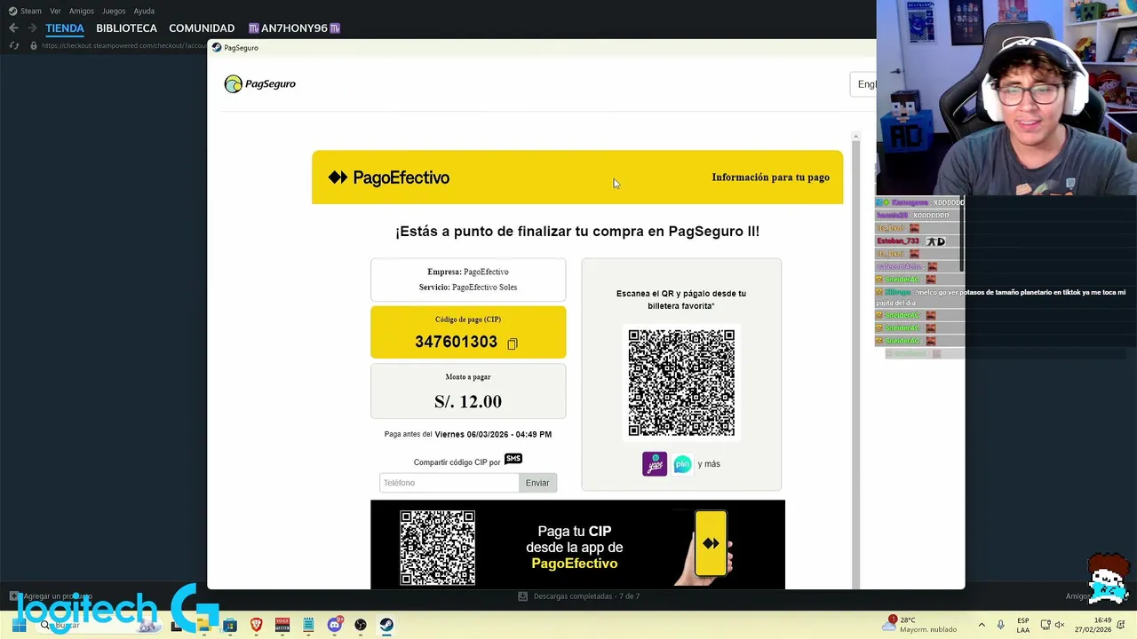Click the Plin wallet icon
1137x639 pixels.
pyautogui.click(x=682, y=464)
